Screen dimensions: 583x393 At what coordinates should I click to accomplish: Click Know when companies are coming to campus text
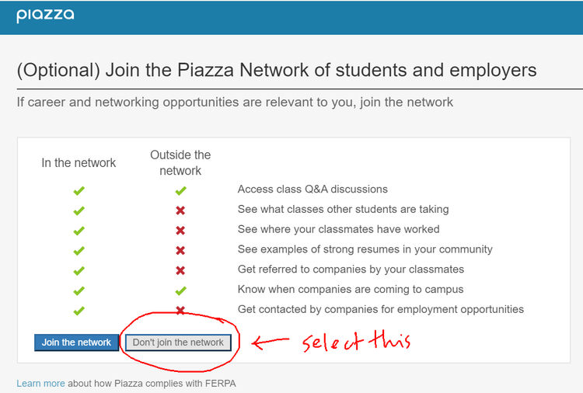click(x=351, y=290)
